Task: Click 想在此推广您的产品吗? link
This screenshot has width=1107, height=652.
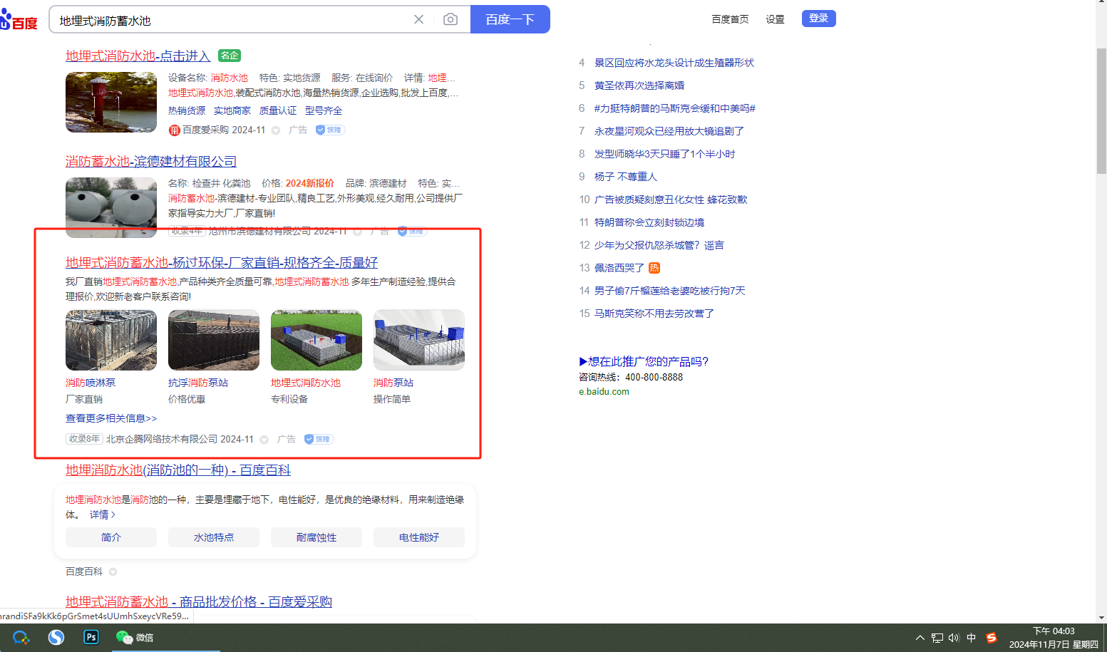Action: (644, 361)
